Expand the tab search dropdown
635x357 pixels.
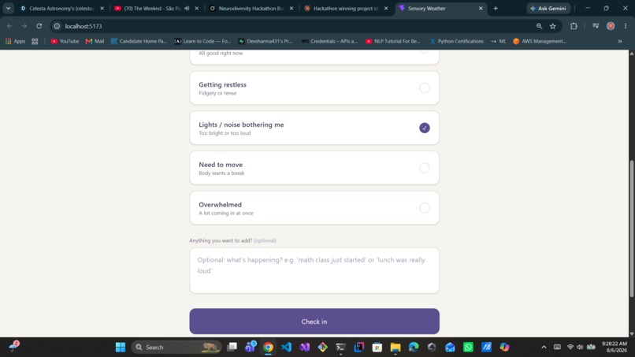coord(8,8)
